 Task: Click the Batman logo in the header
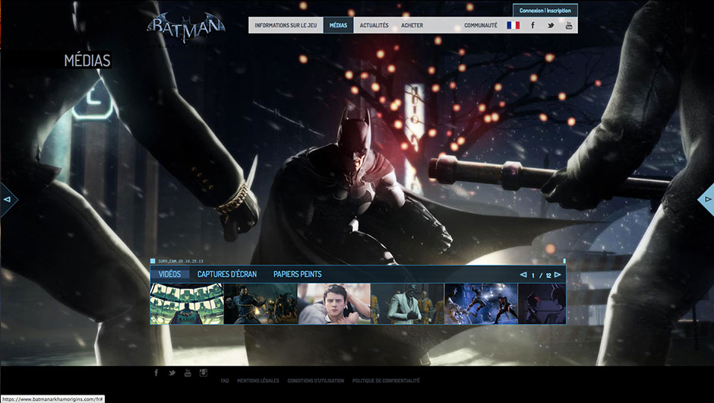pos(186,27)
